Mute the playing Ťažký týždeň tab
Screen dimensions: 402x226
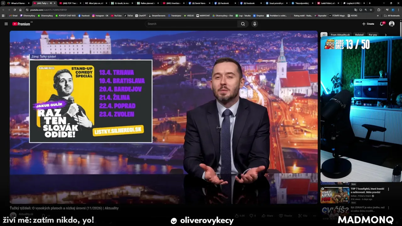(51, 3)
